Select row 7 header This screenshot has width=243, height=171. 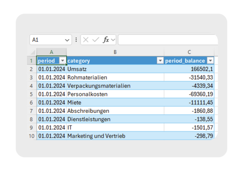(x=31, y=111)
